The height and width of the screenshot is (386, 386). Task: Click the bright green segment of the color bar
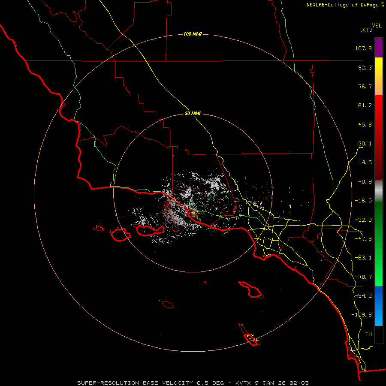pos(379,244)
